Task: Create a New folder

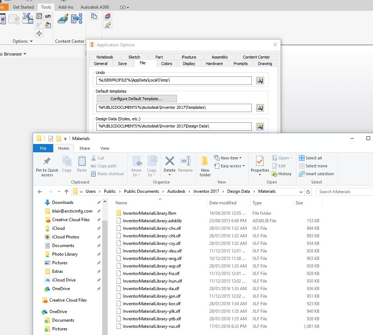Action: (205, 167)
